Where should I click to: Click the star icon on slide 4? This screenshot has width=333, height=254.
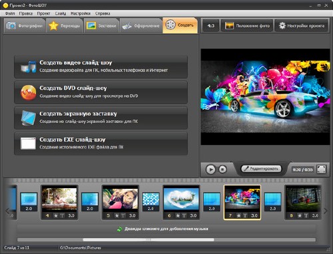click(x=55, y=215)
